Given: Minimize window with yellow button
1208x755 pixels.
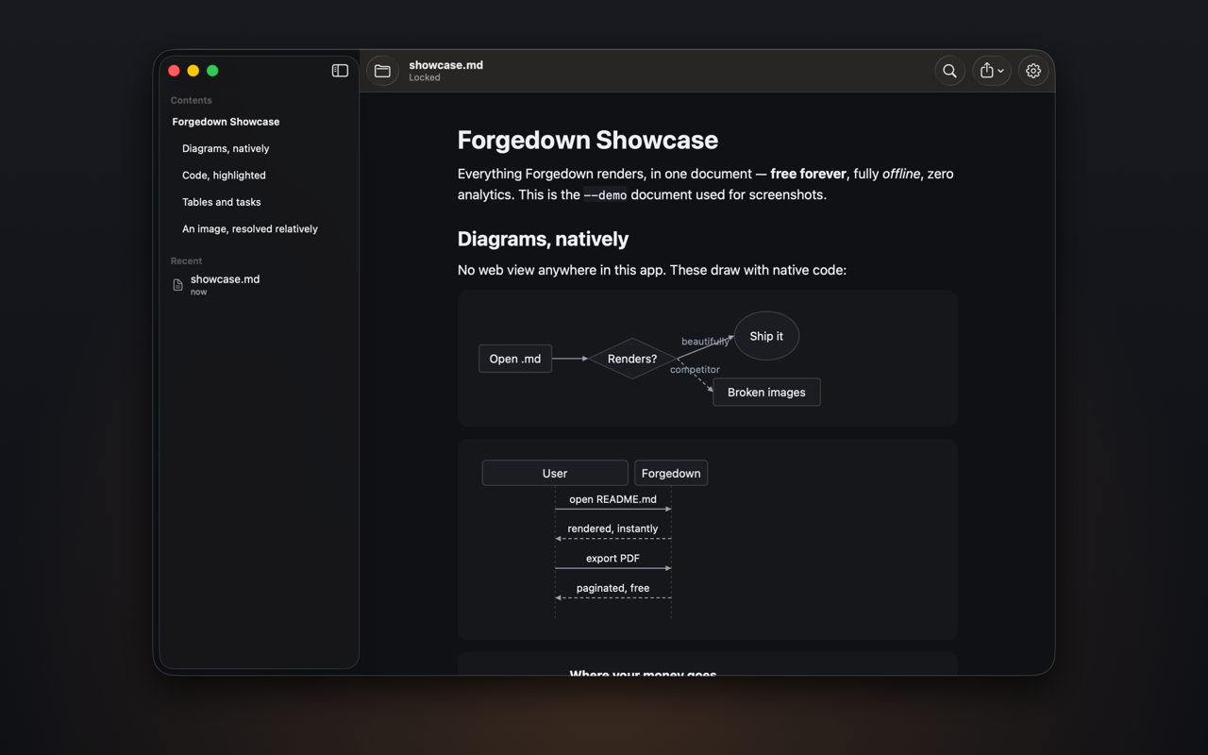Looking at the screenshot, I should pyautogui.click(x=193, y=71).
